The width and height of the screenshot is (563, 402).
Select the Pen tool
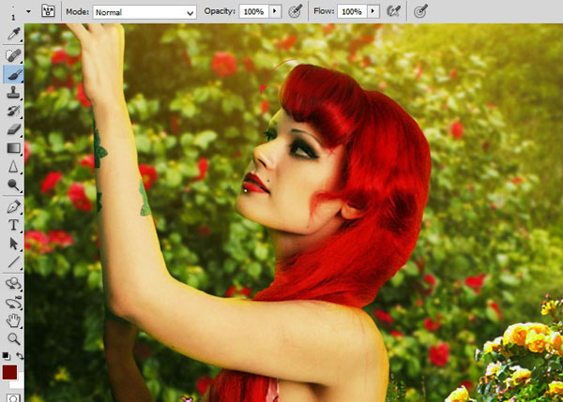pos(14,207)
